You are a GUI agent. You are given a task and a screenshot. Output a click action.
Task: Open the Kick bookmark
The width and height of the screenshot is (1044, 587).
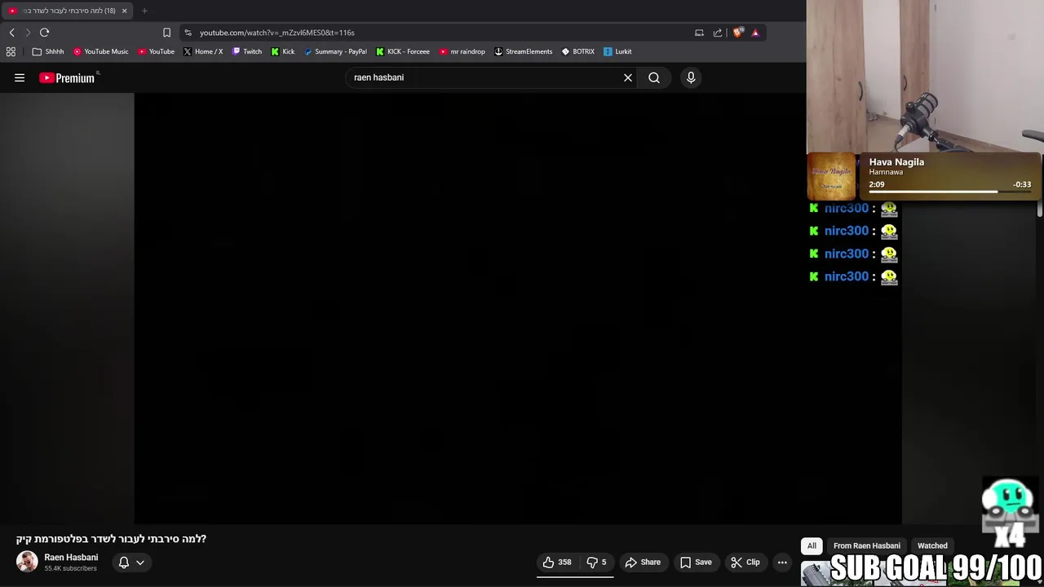pyautogui.click(x=283, y=51)
